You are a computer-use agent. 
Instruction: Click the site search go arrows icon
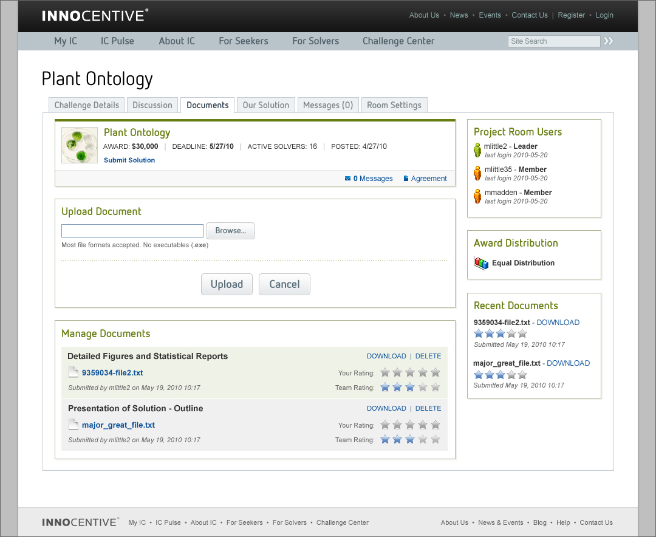(x=608, y=41)
